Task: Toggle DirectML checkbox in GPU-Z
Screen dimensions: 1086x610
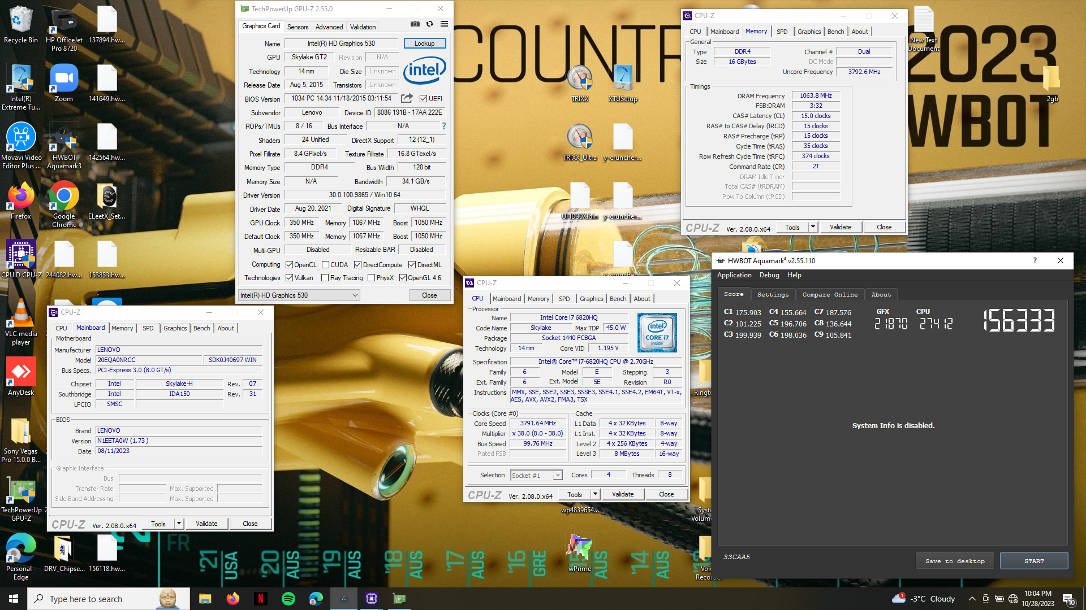Action: (412, 264)
